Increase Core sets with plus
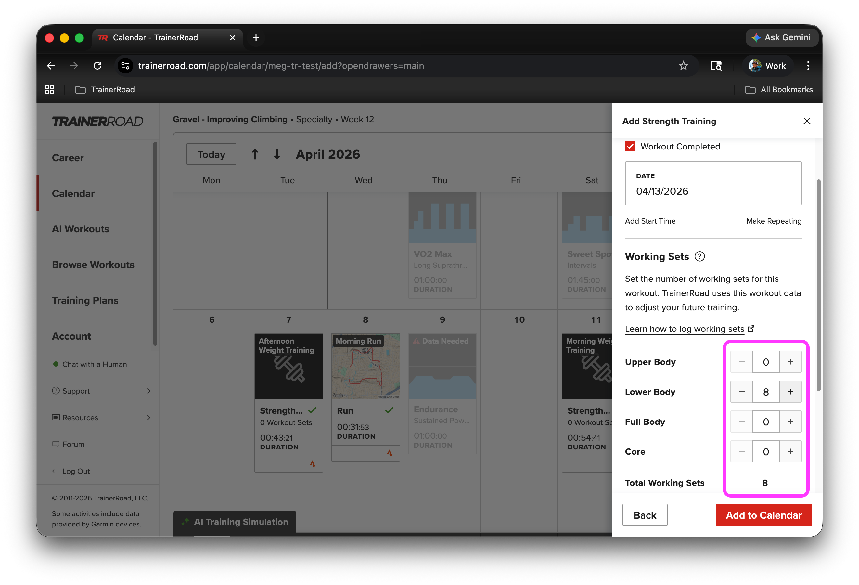Viewport: 859px width, 585px height. tap(790, 451)
